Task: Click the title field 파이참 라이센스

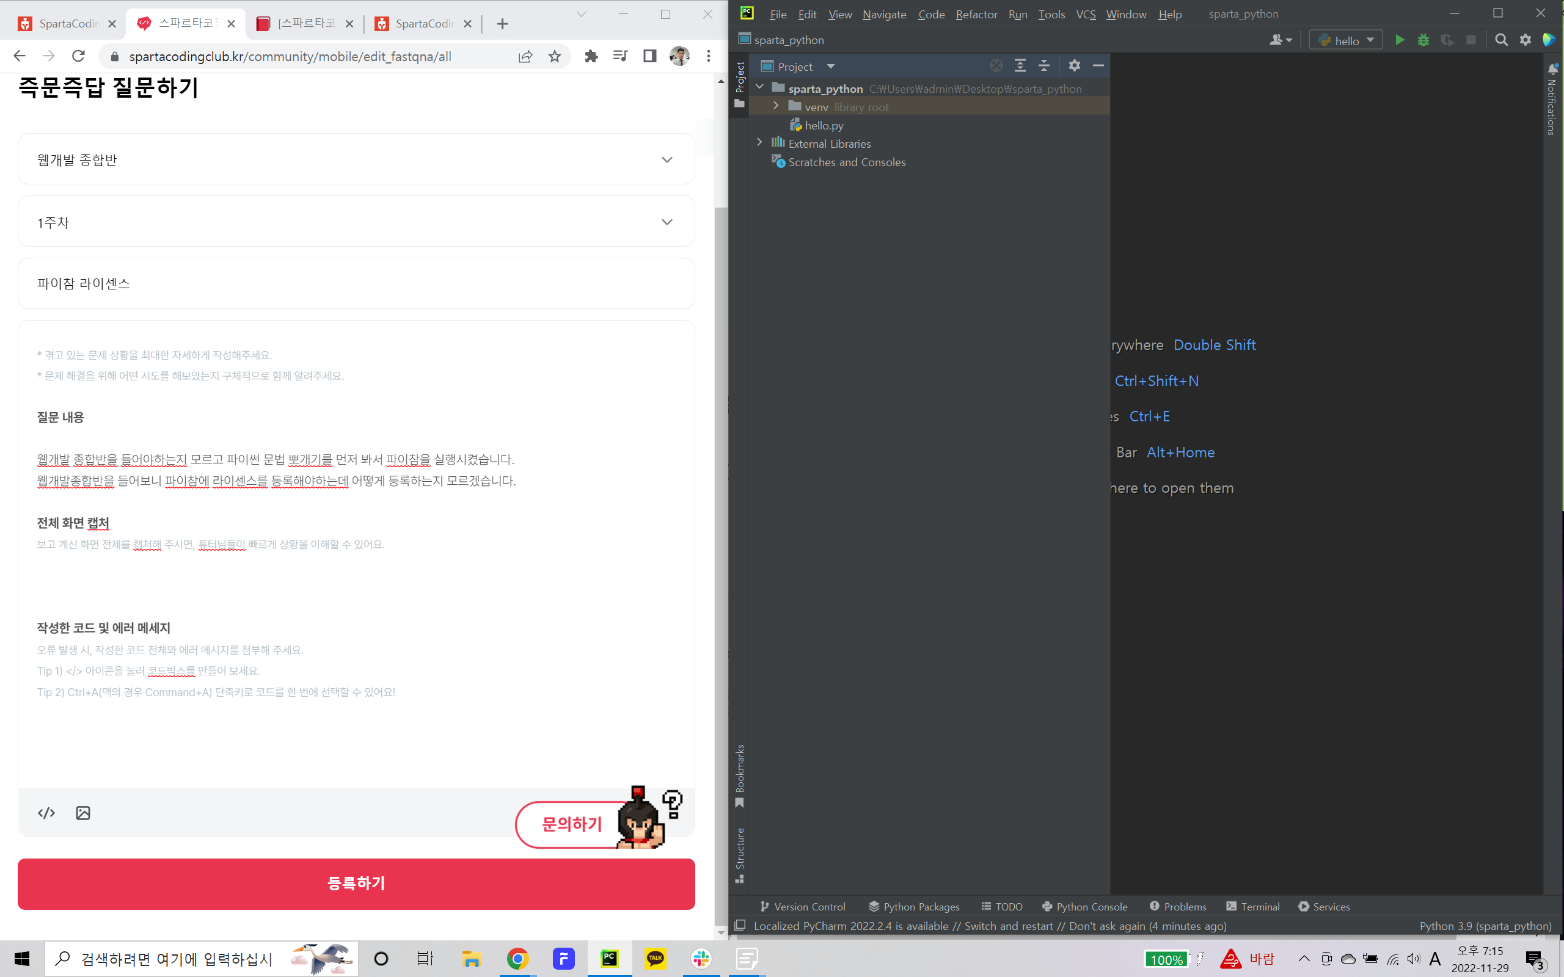Action: tap(356, 283)
